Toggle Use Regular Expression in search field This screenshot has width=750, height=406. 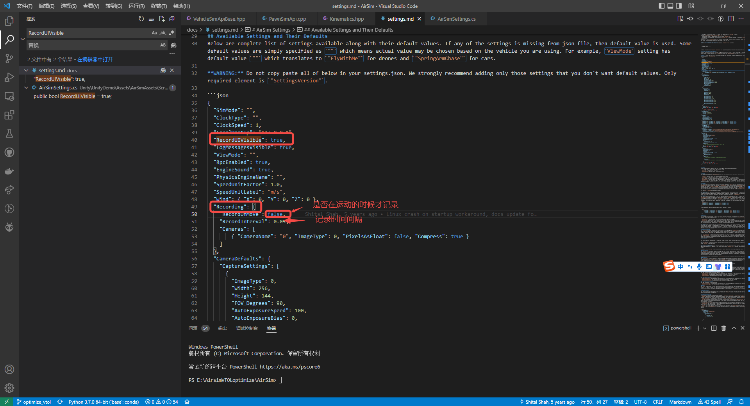[171, 33]
